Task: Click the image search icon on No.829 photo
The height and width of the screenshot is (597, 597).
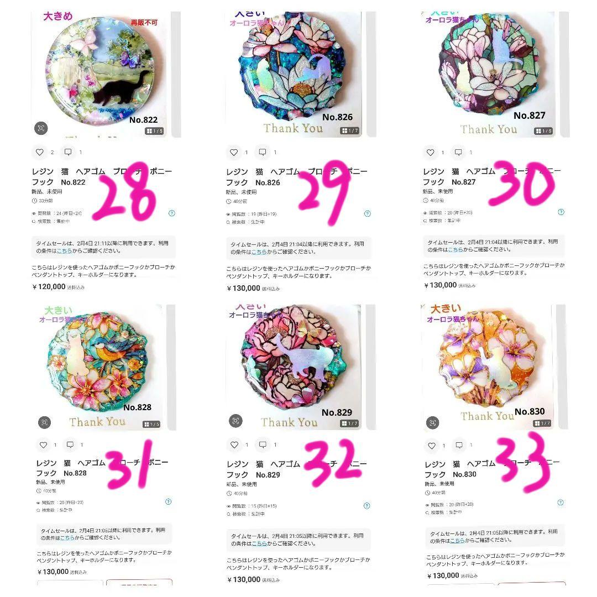Action: (235, 421)
